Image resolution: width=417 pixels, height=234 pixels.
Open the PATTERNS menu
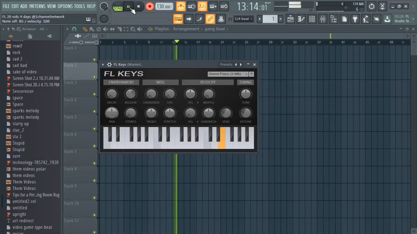point(37,6)
